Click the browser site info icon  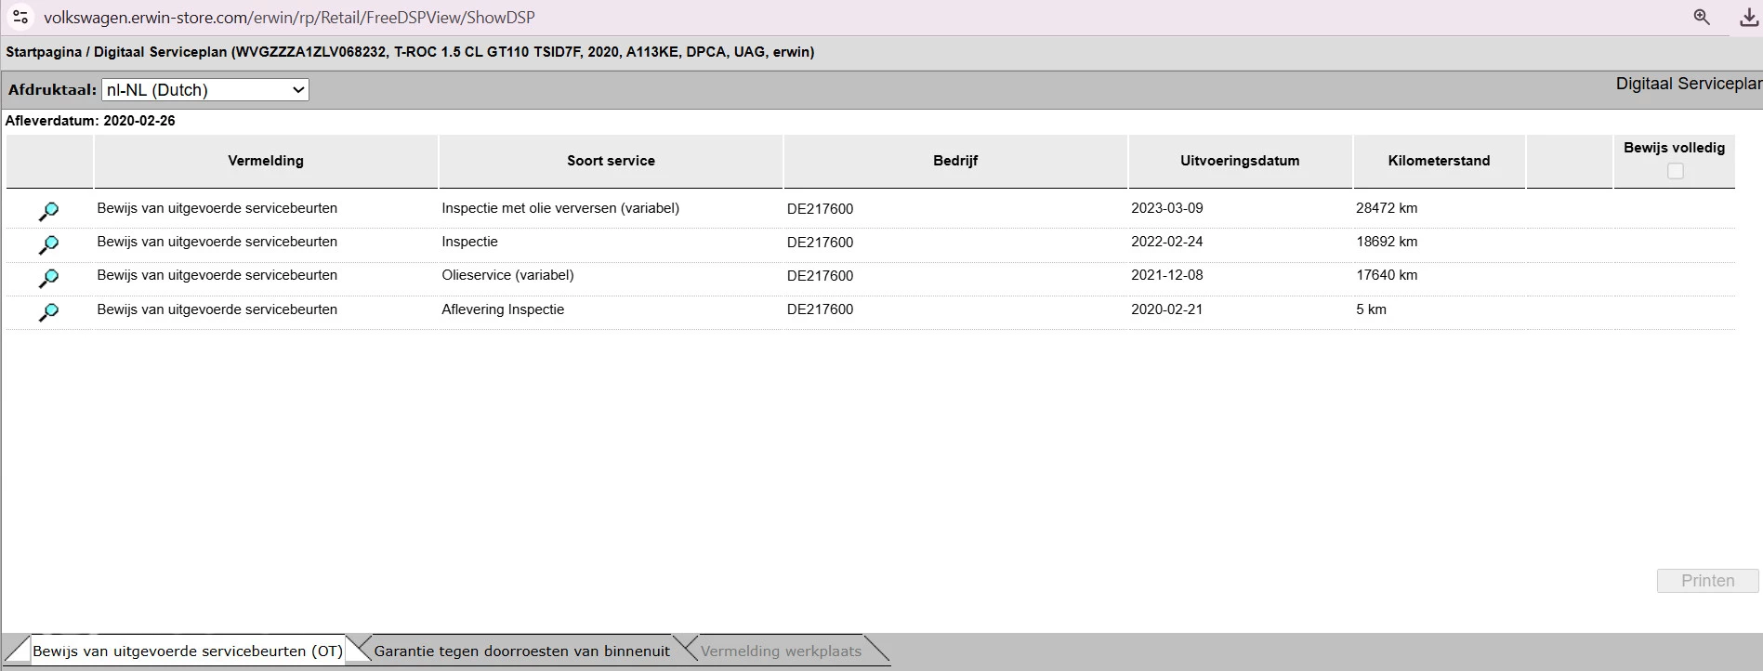pyautogui.click(x=20, y=17)
